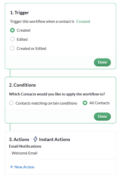Click the Which Contacts question text
121x179 pixels.
point(57,94)
